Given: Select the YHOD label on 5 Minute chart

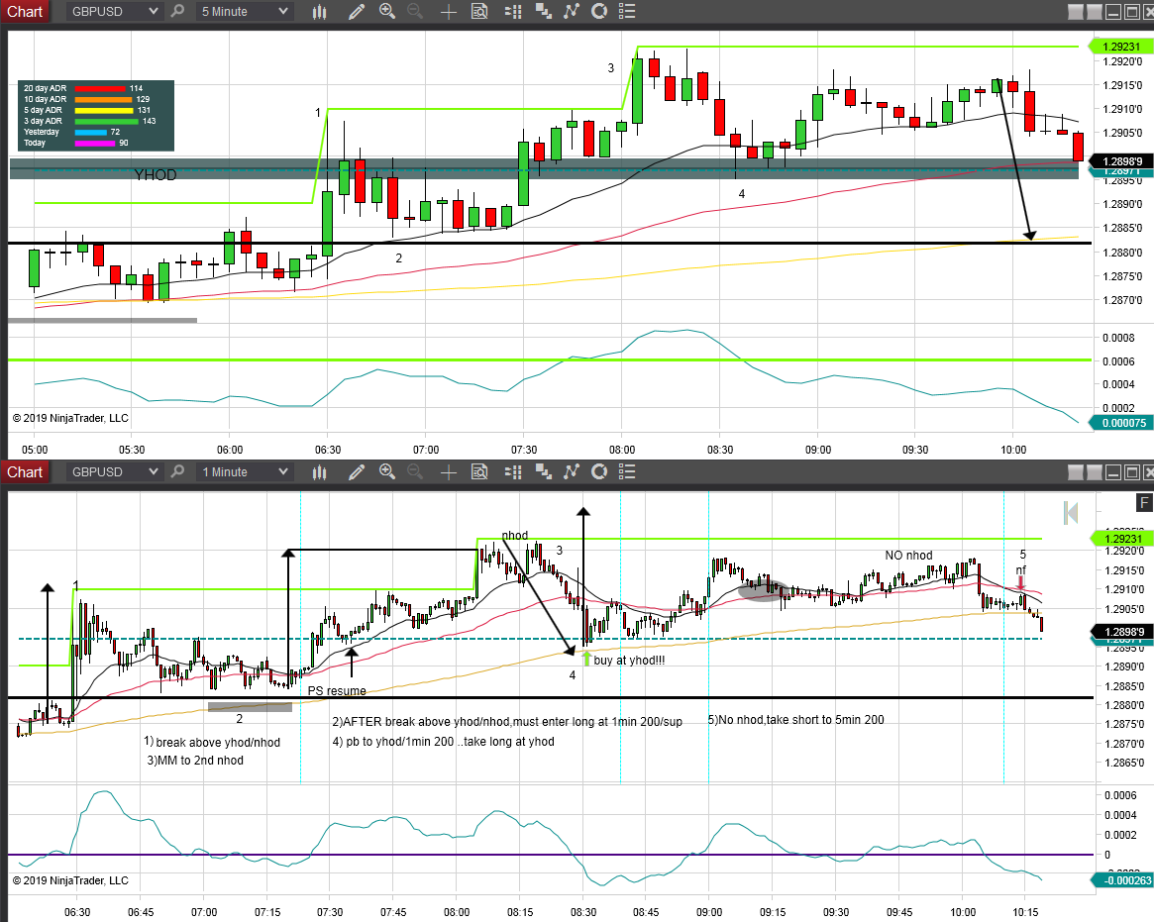Looking at the screenshot, I should pyautogui.click(x=156, y=174).
